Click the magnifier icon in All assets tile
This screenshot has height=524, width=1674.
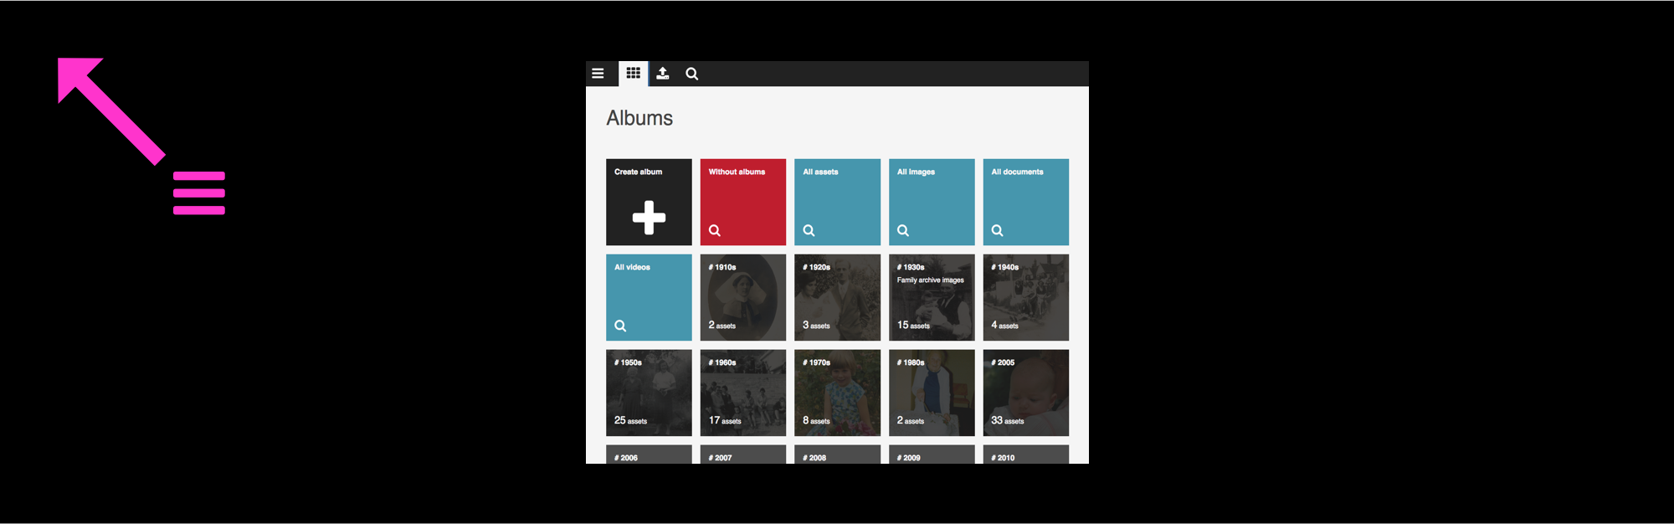(x=809, y=230)
